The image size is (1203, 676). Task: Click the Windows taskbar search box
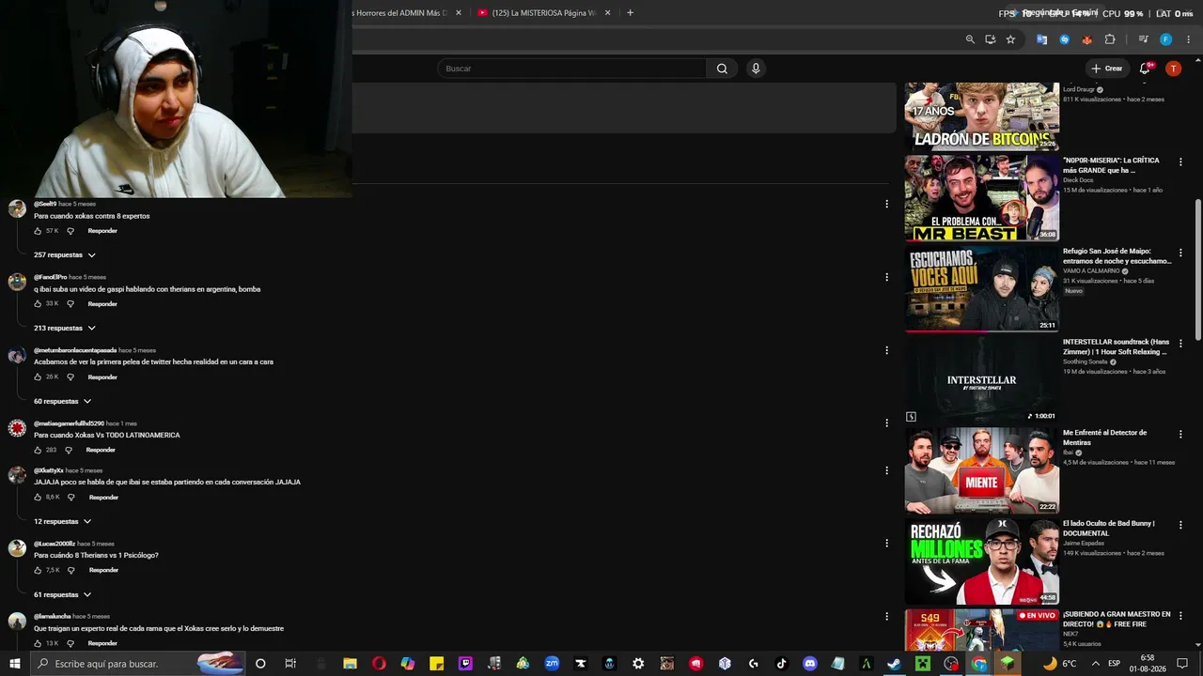click(x=137, y=664)
